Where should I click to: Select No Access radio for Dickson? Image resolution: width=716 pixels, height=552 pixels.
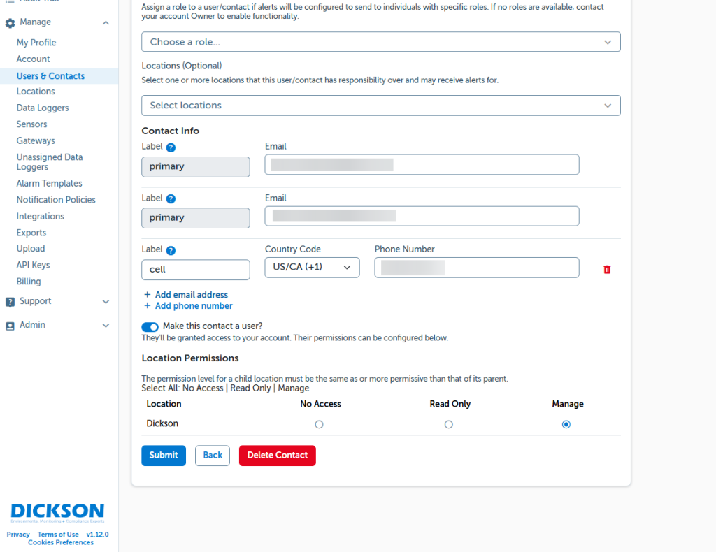click(319, 424)
